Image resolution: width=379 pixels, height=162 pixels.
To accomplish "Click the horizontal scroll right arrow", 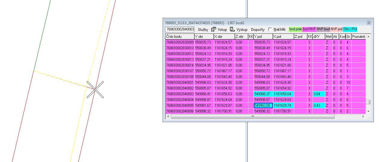I will point(363,116).
